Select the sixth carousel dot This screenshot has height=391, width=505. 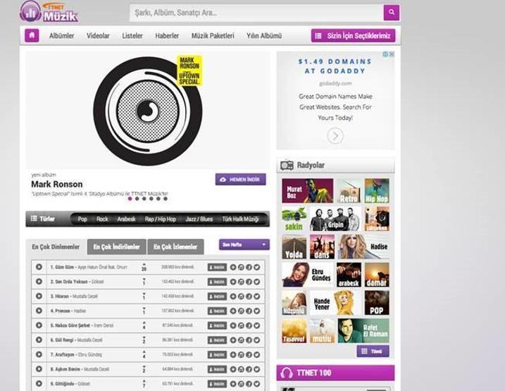[166, 199]
